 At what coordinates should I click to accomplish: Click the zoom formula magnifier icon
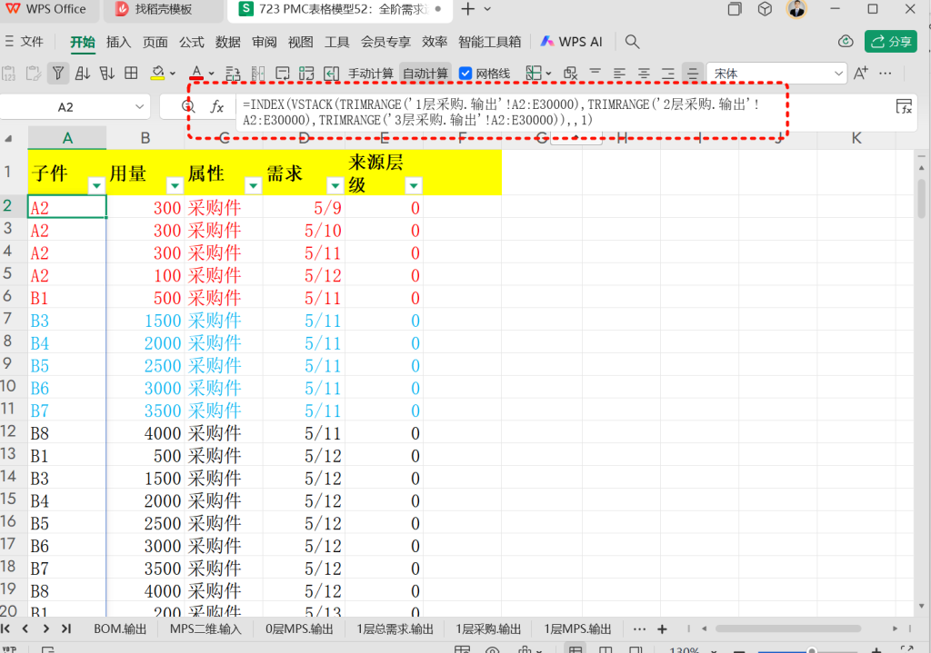coord(188,107)
